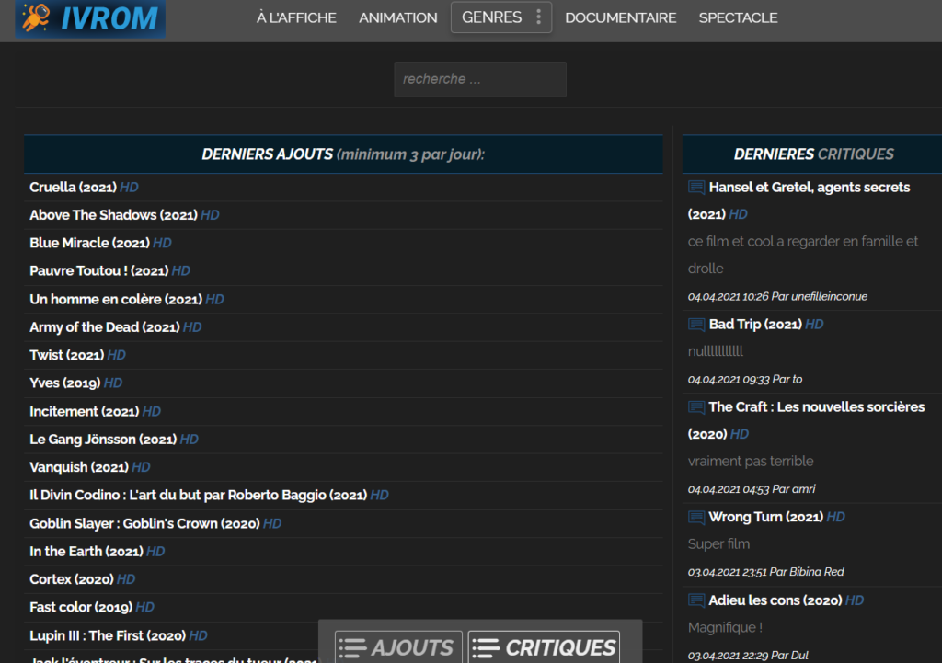
Task: Click list icon on AJOUTS button
Action: [x=352, y=648]
